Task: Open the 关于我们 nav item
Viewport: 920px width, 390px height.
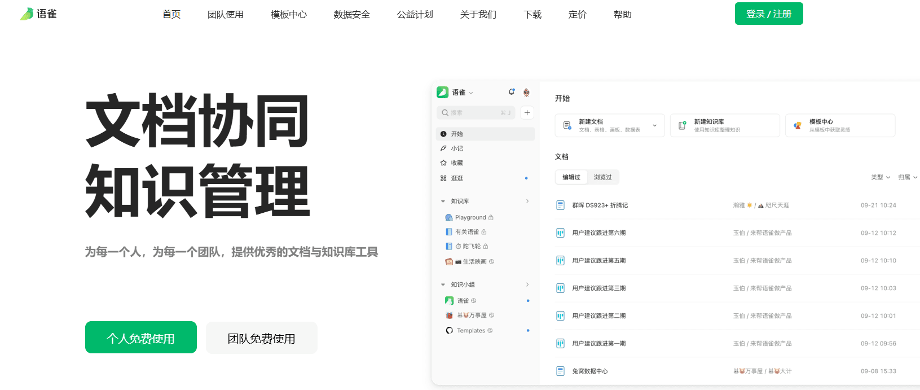Action: 478,14
